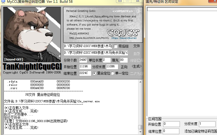Select the 复合定位 radio button

tap(94, 73)
